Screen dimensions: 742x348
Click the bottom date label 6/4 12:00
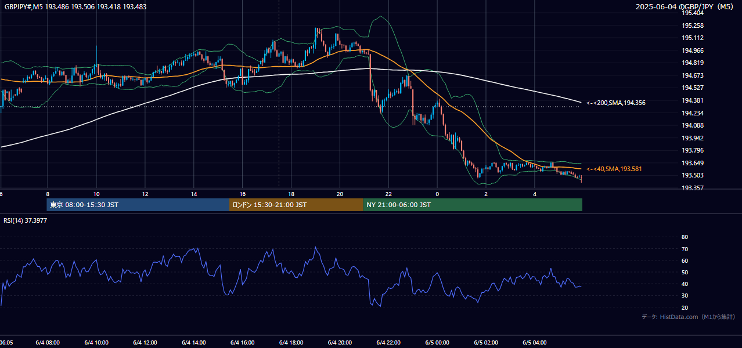coord(145,342)
